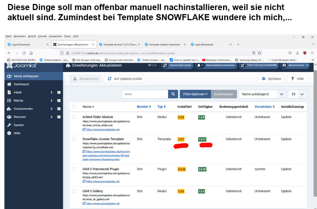The height and width of the screenshot is (209, 317).
Task: Open a new browser tab with plus
Action: [238, 45]
